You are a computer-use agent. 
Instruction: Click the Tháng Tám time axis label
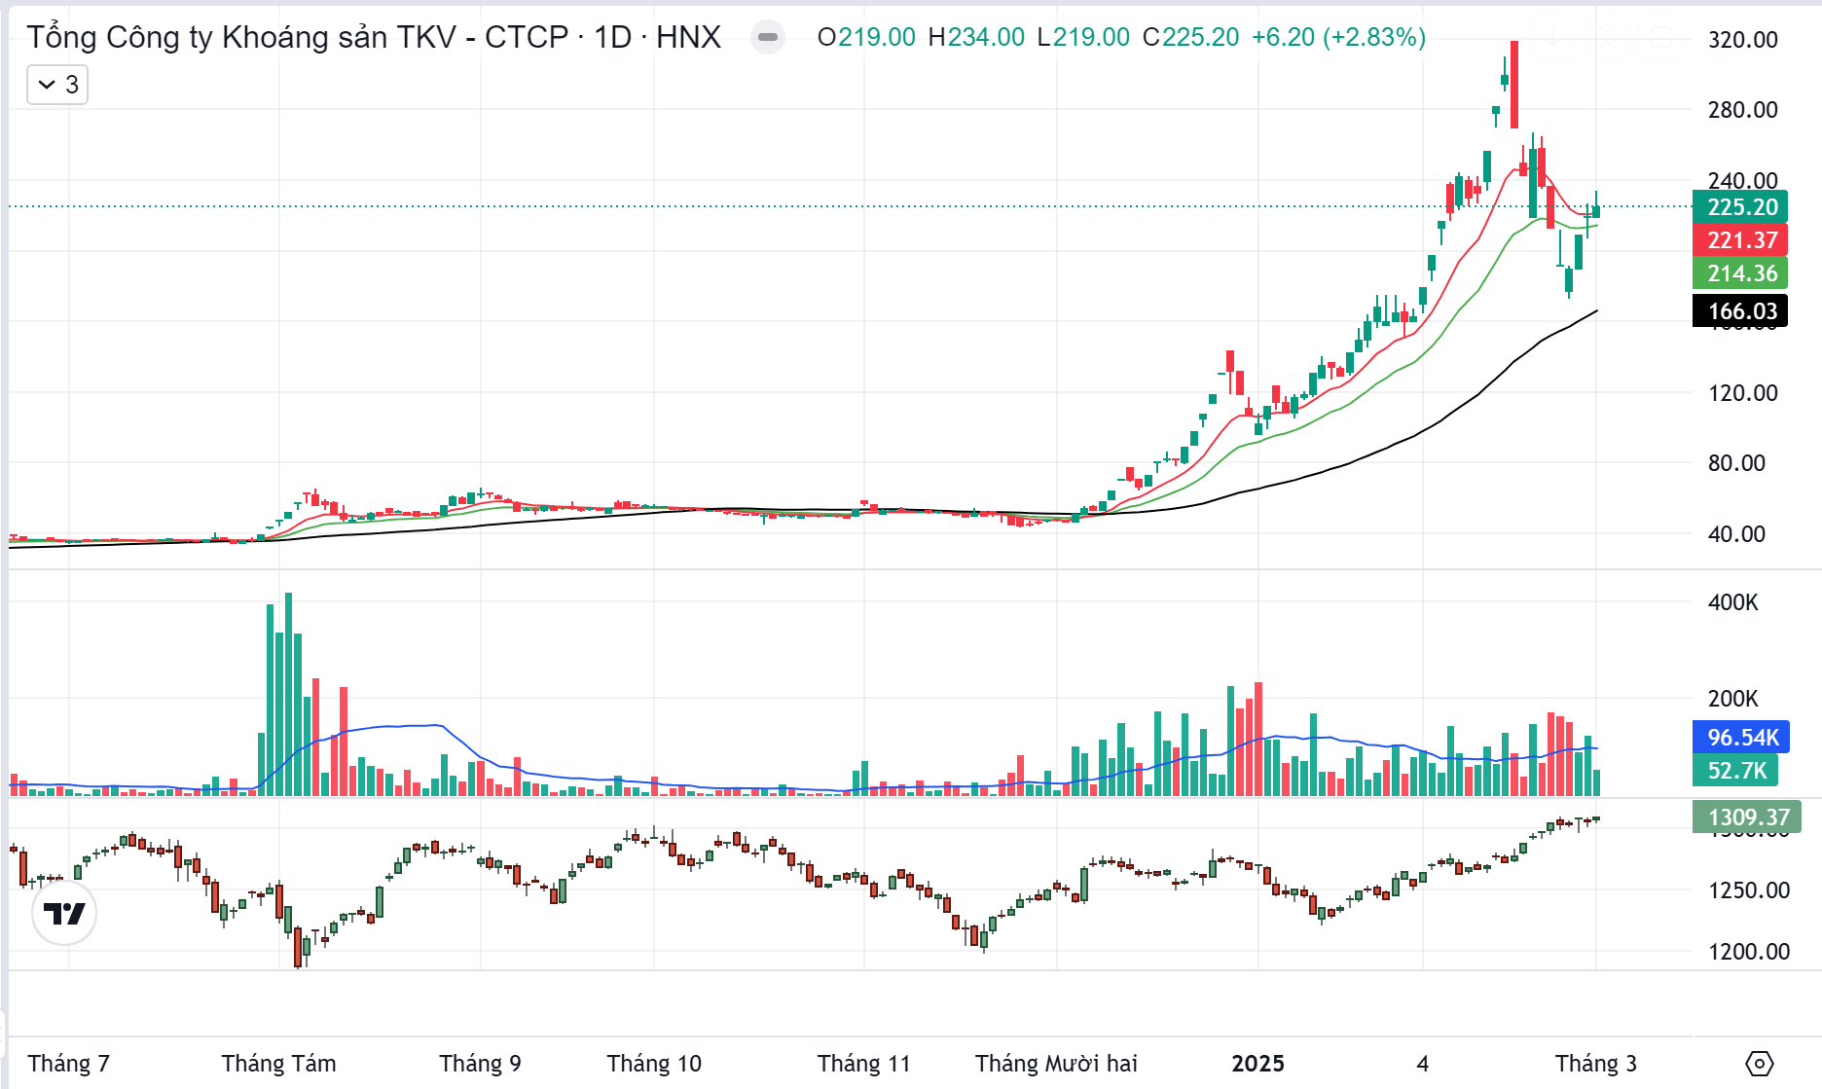[278, 1064]
